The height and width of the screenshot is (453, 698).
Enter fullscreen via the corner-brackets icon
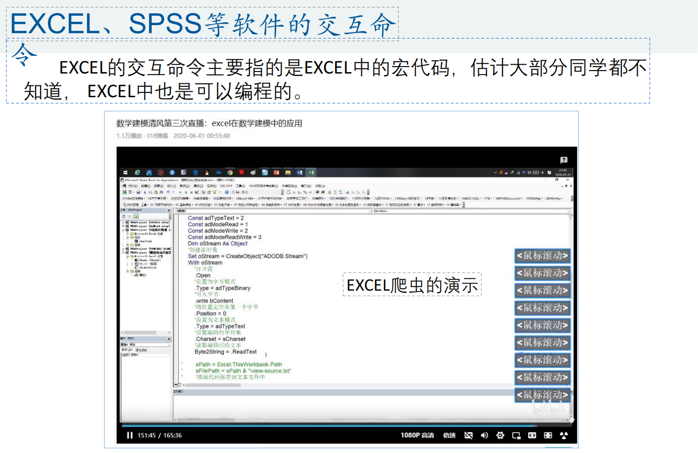point(548,435)
